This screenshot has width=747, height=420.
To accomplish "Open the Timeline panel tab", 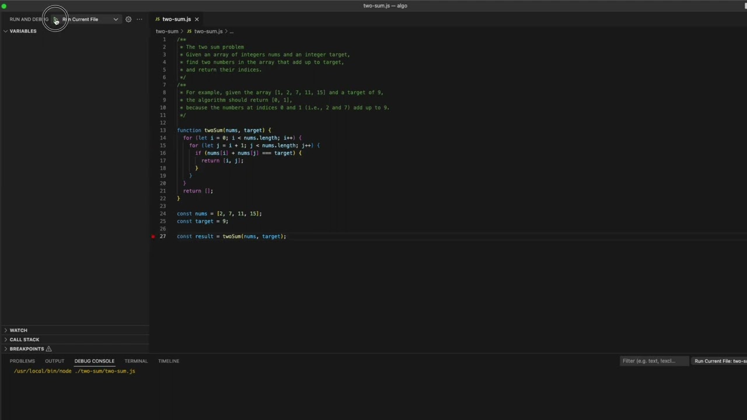I will [x=169, y=361].
